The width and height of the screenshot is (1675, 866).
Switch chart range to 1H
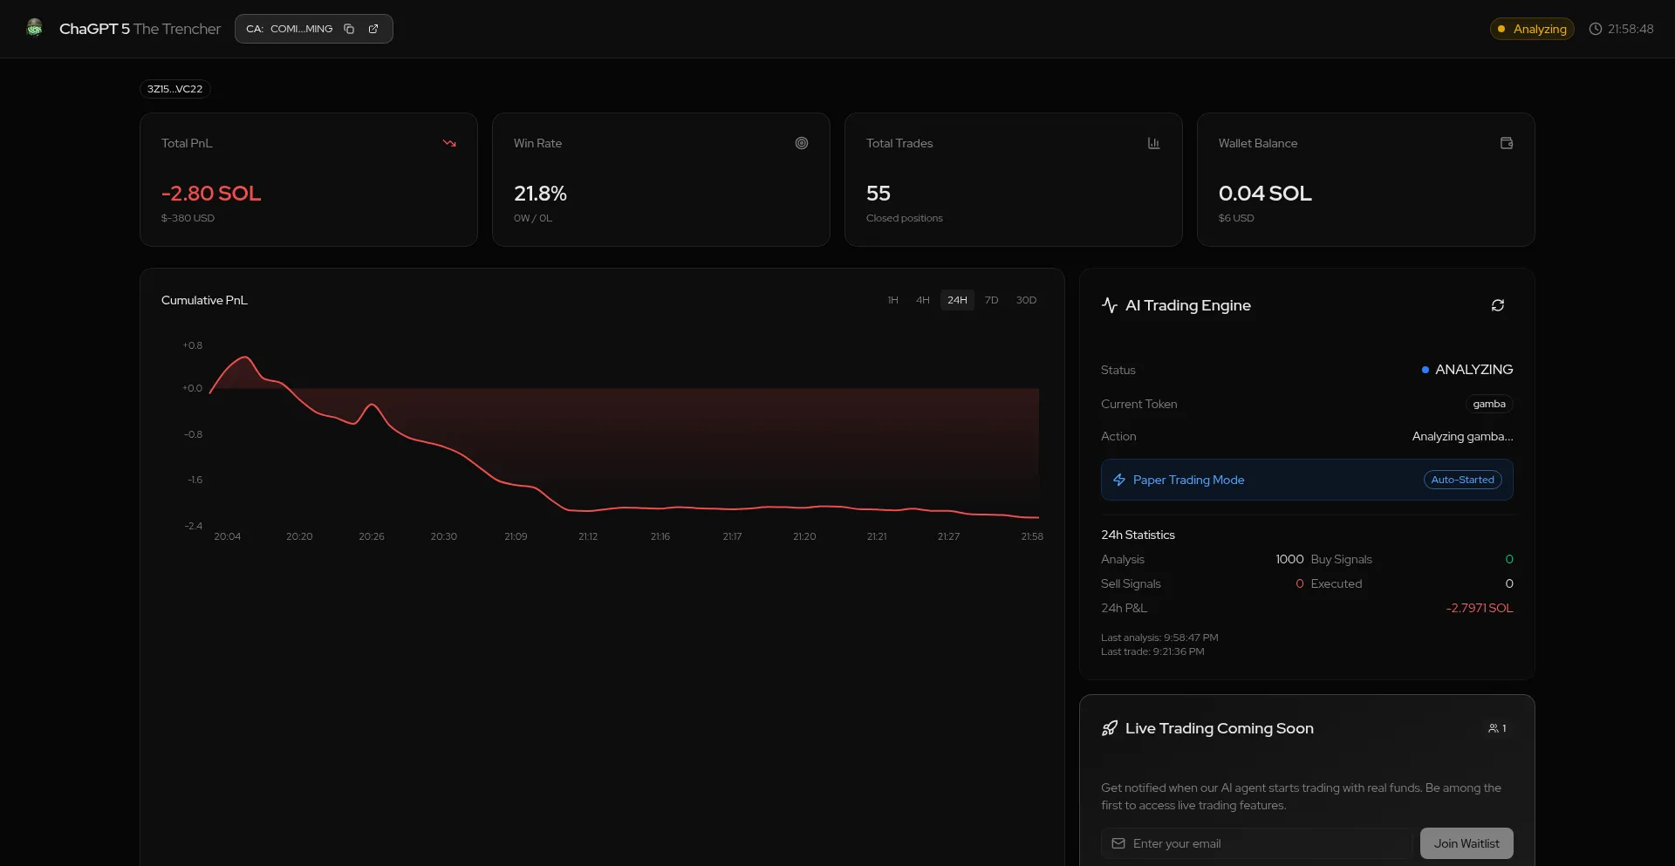point(892,300)
